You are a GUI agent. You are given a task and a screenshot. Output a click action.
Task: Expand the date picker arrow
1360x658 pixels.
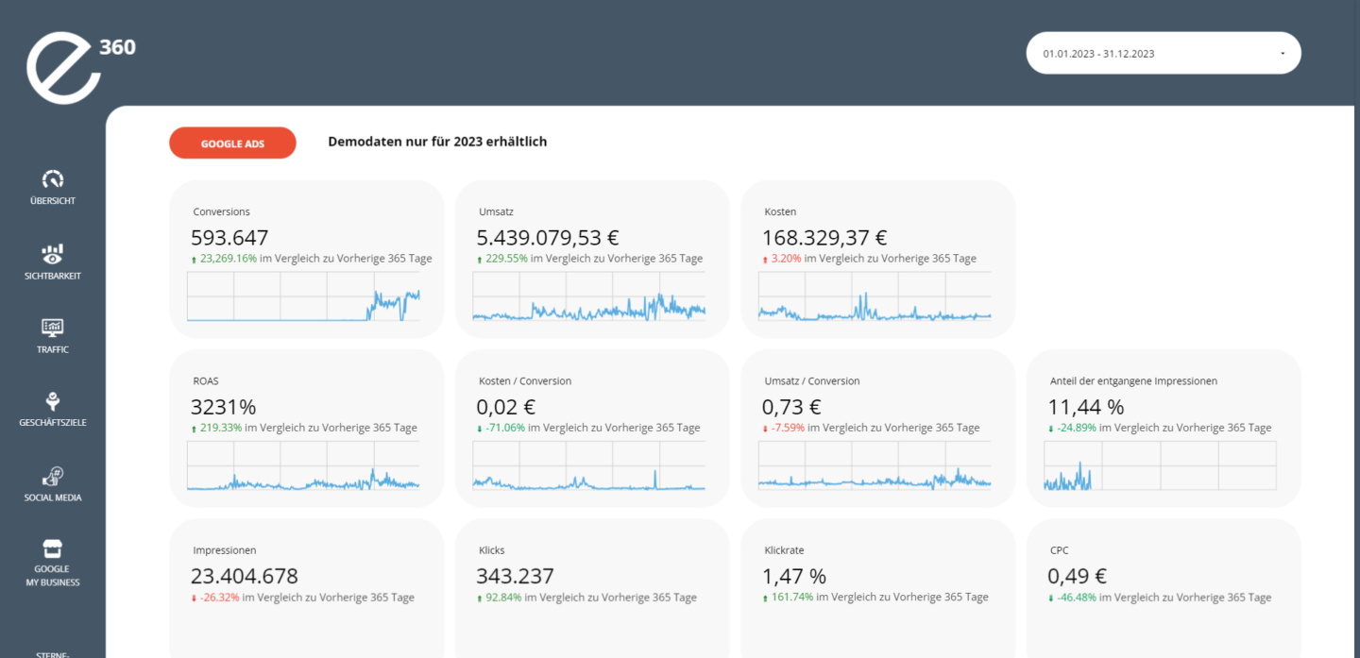pyautogui.click(x=1283, y=54)
